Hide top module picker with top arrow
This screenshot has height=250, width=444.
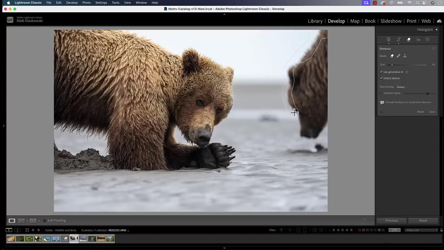click(x=224, y=14)
